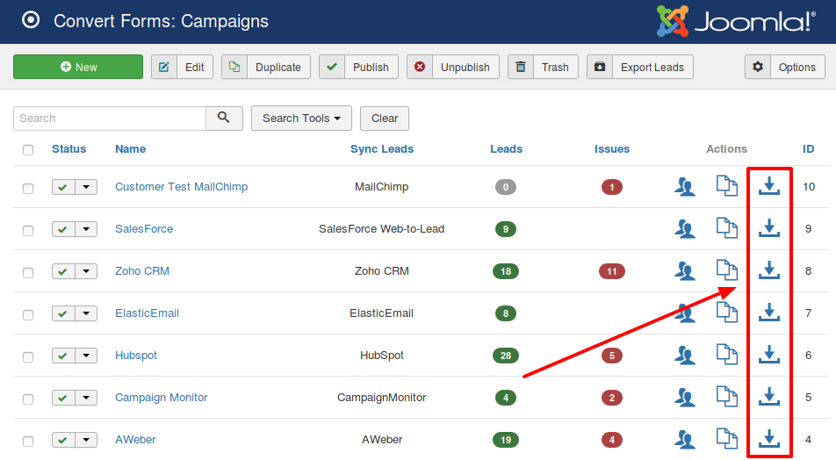Duplicate the ElasticEmail campaign row

click(x=727, y=313)
